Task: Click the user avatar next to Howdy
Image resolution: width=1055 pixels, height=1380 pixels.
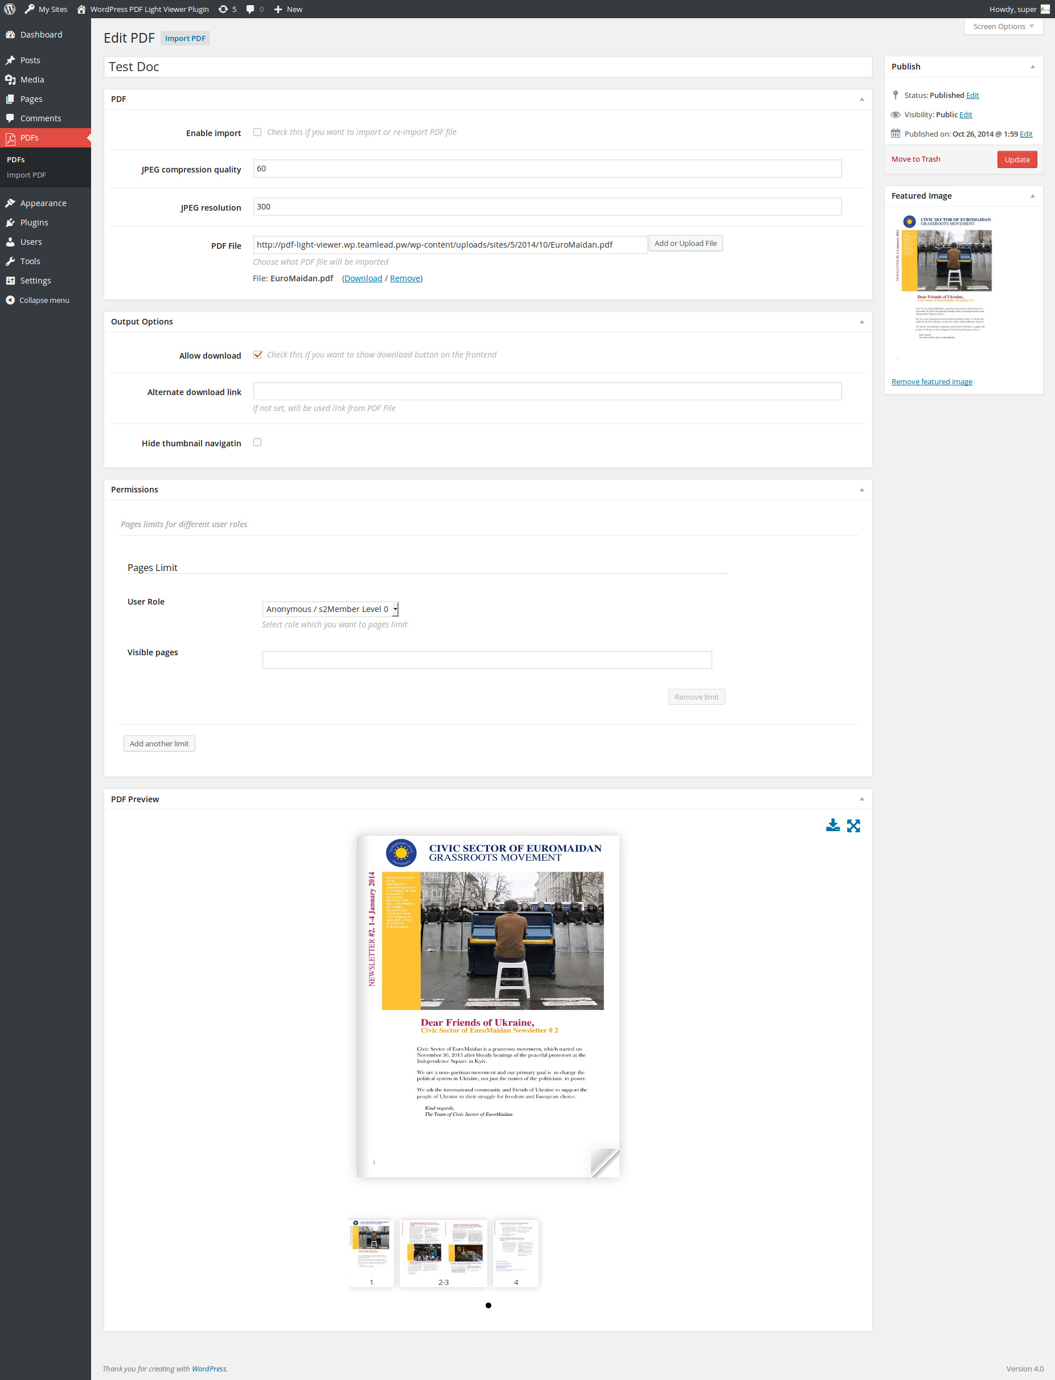Action: [x=1045, y=10]
